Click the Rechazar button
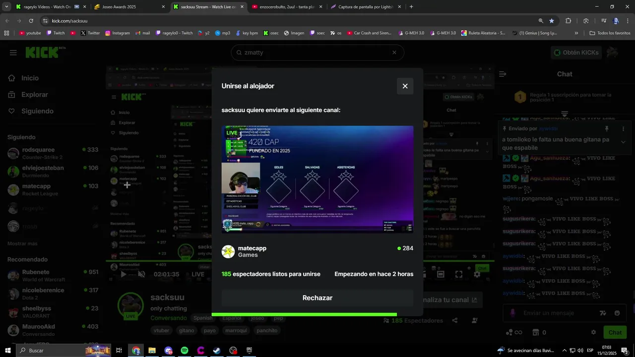Viewport: 635px width, 357px height. pos(317,298)
